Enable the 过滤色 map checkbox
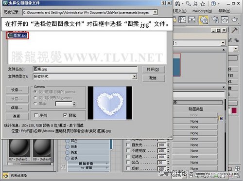243x181 pixels. pyautogui.click(x=128, y=157)
